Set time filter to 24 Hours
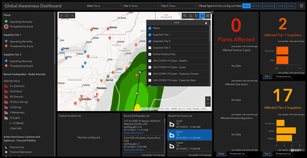 click(268, 6)
